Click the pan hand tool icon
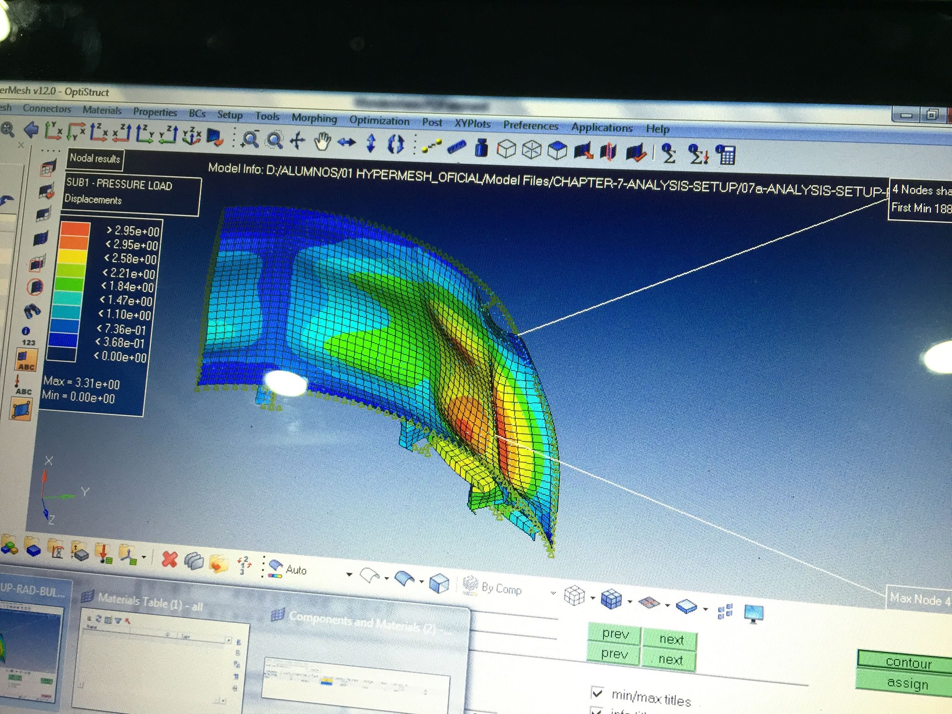This screenshot has height=714, width=952. tap(322, 141)
